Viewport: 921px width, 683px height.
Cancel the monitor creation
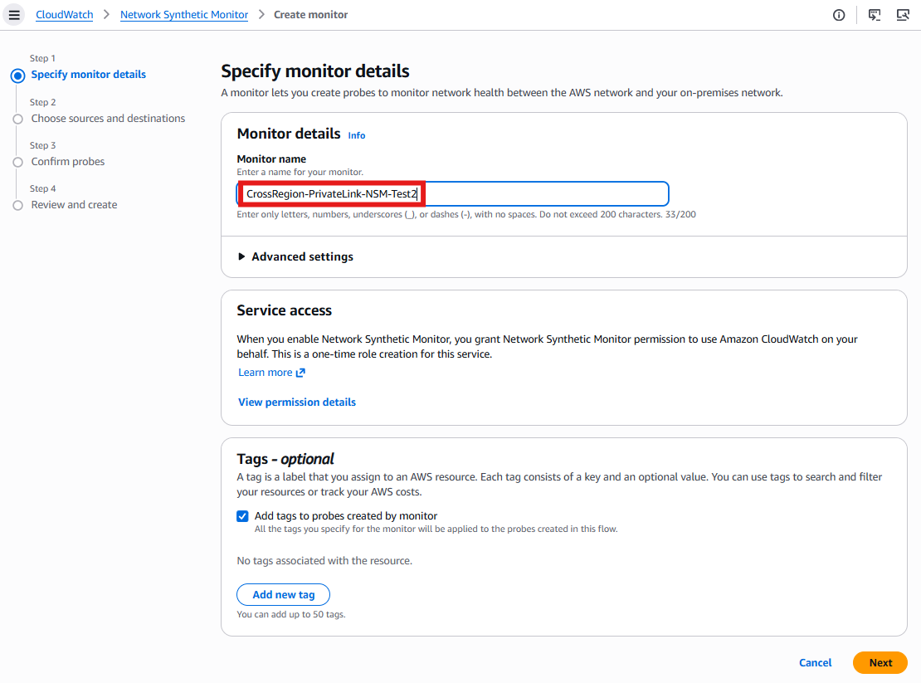[x=815, y=662]
